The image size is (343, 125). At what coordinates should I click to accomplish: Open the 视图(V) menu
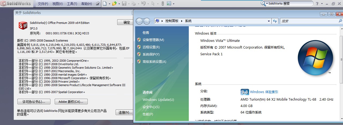coord(57,4)
